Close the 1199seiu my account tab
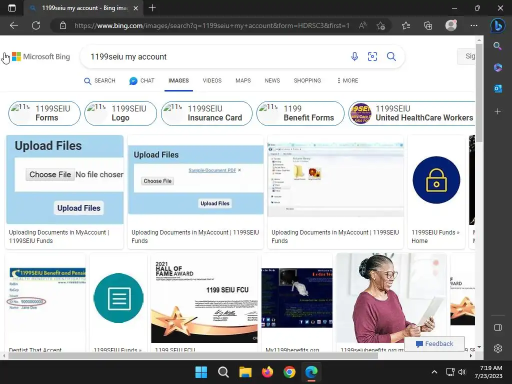The height and width of the screenshot is (384, 512). 136,8
